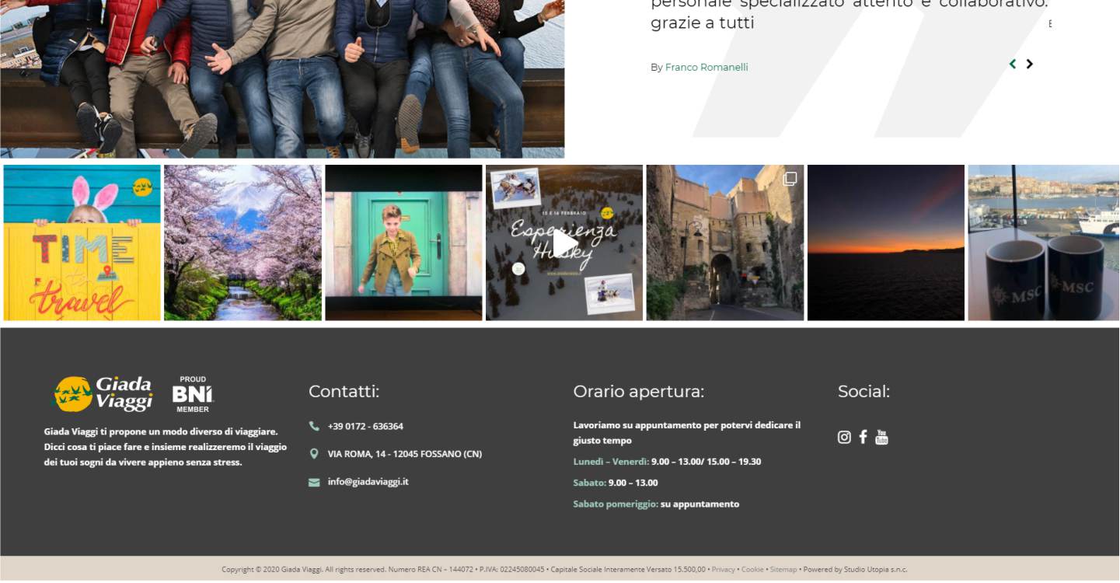Click the 'Orario apertura:' heading
Screen dimensions: 1120x583
coord(639,392)
